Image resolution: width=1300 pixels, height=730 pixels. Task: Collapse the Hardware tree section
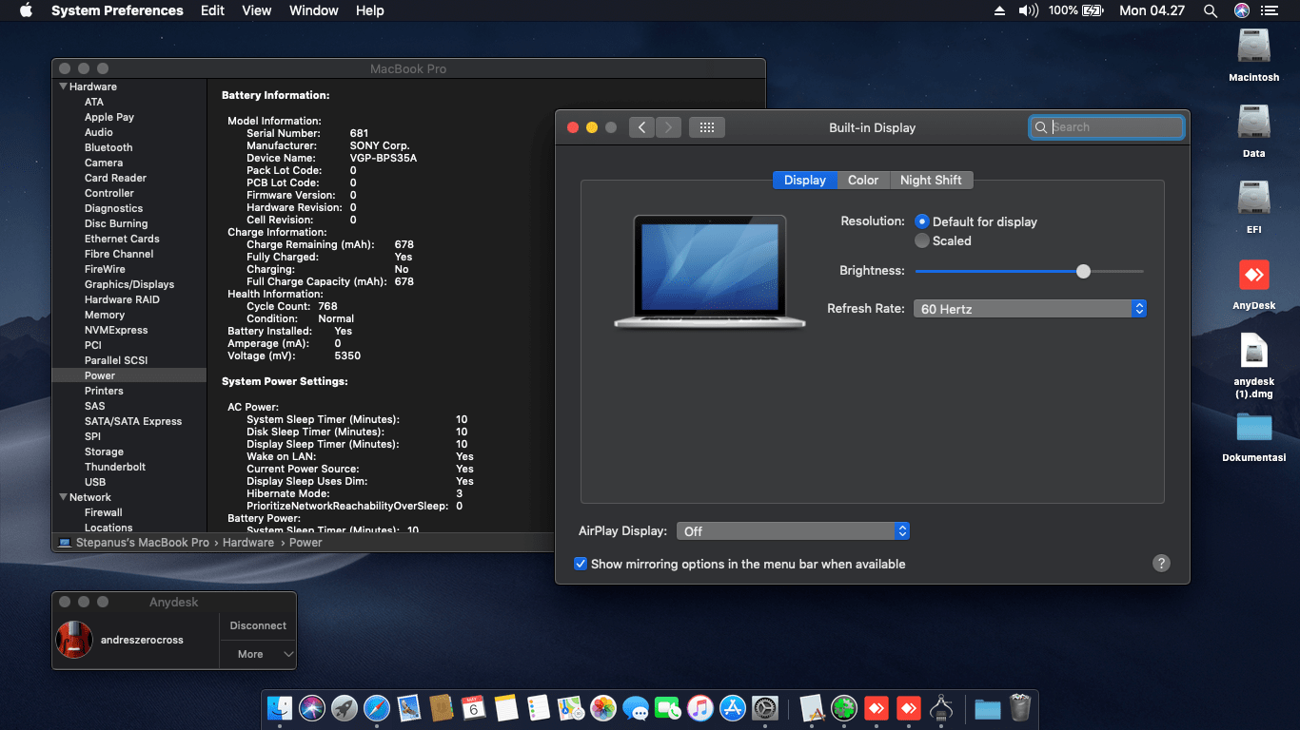pyautogui.click(x=64, y=86)
